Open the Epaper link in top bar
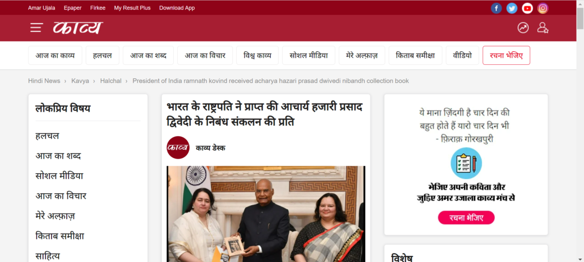The height and width of the screenshot is (262, 584). 73,8
